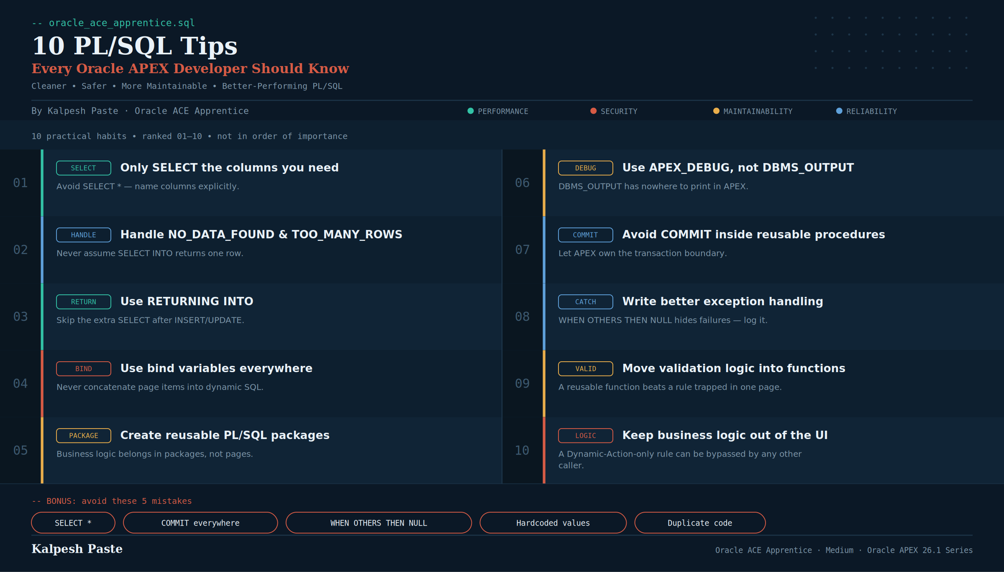This screenshot has width=1004, height=572.
Task: Click the SECURITY legend label
Action: [619, 111]
